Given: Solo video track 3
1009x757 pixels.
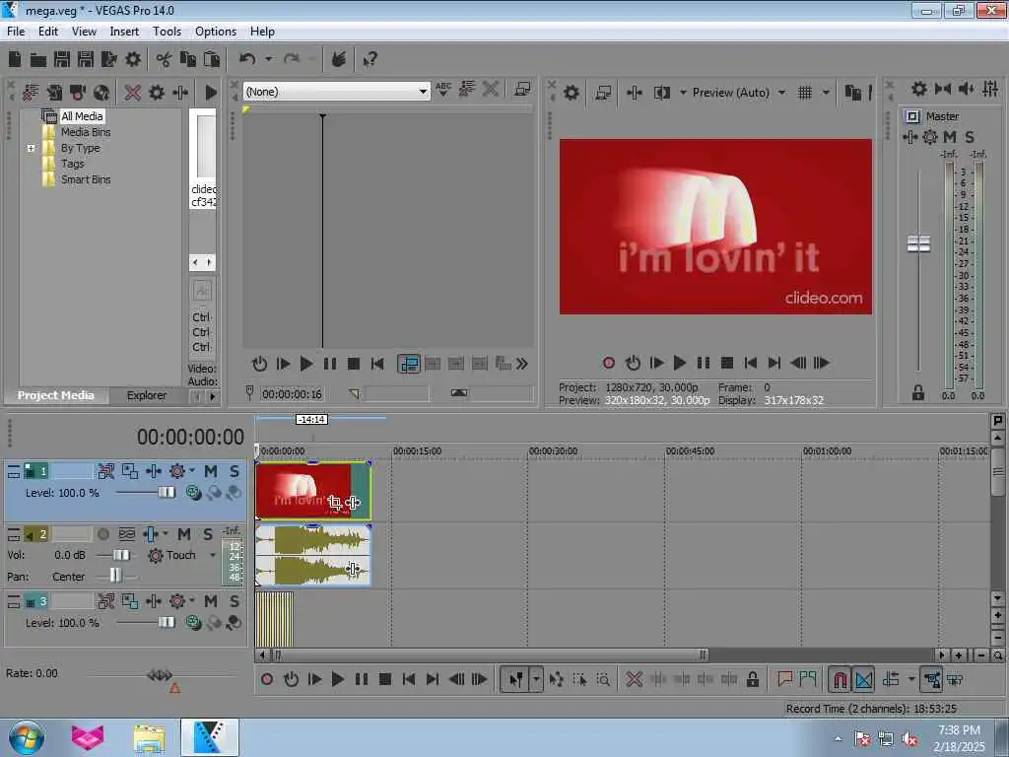Looking at the screenshot, I should pyautogui.click(x=235, y=601).
